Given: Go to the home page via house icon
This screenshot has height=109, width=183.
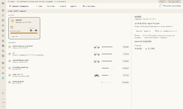Looking at the screenshot, I should coord(3,10).
